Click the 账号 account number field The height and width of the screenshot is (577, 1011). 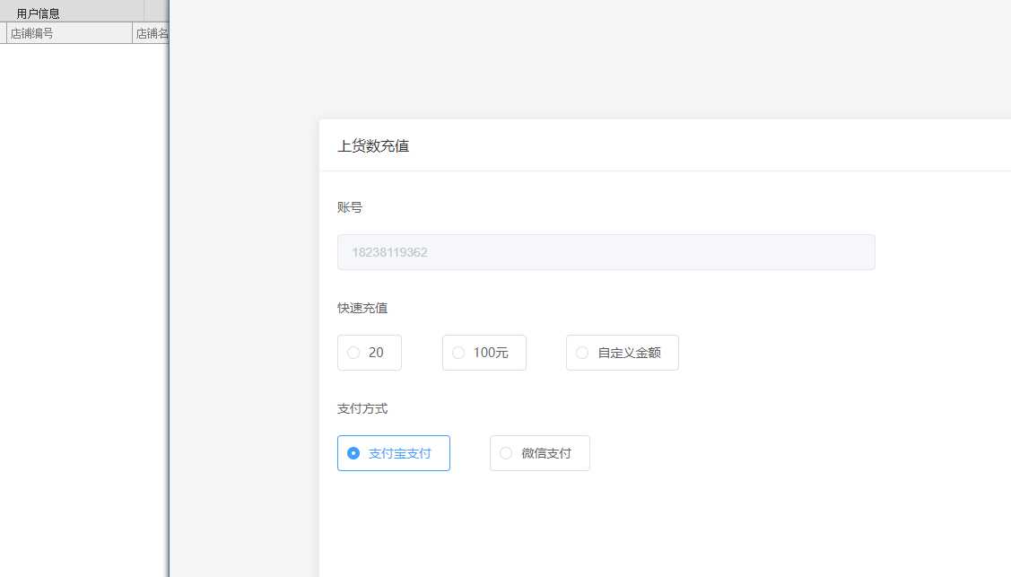point(606,252)
